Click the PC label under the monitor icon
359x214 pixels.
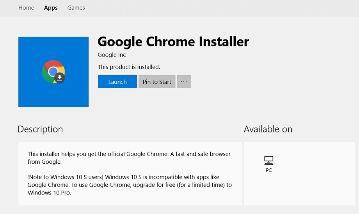tap(269, 170)
